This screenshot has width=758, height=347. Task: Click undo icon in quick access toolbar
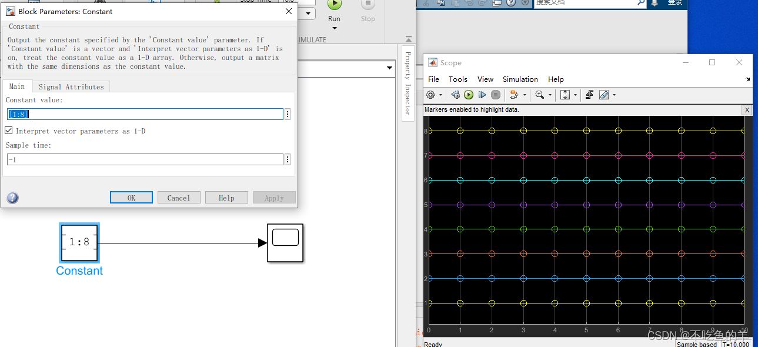tap(470, 3)
